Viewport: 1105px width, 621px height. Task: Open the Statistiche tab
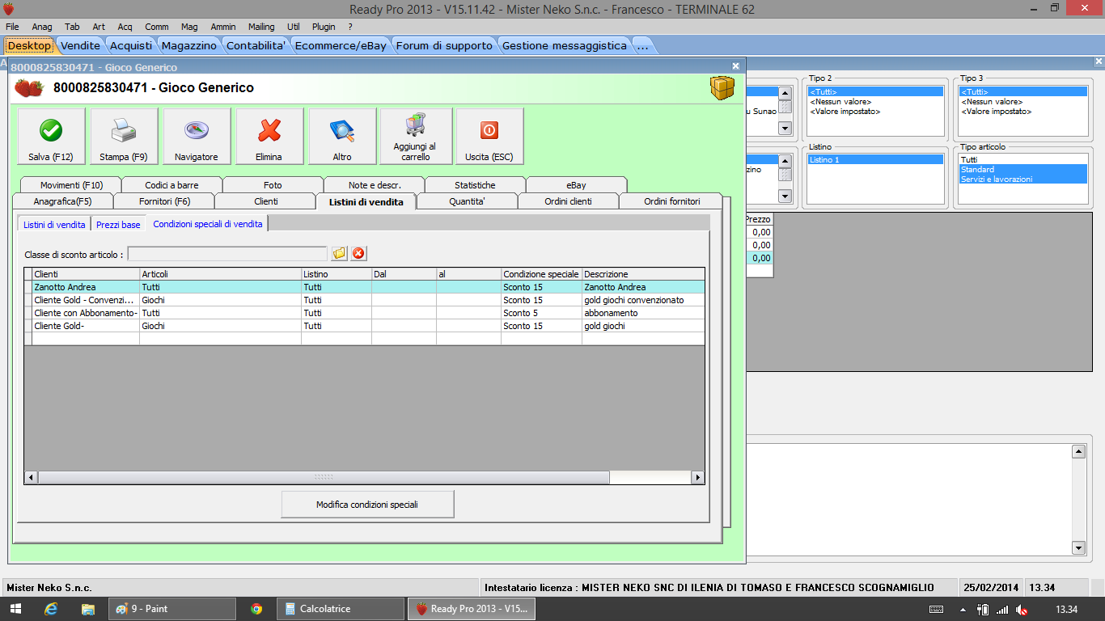point(475,185)
